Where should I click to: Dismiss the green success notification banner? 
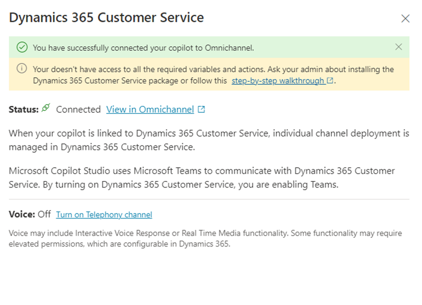click(x=399, y=47)
